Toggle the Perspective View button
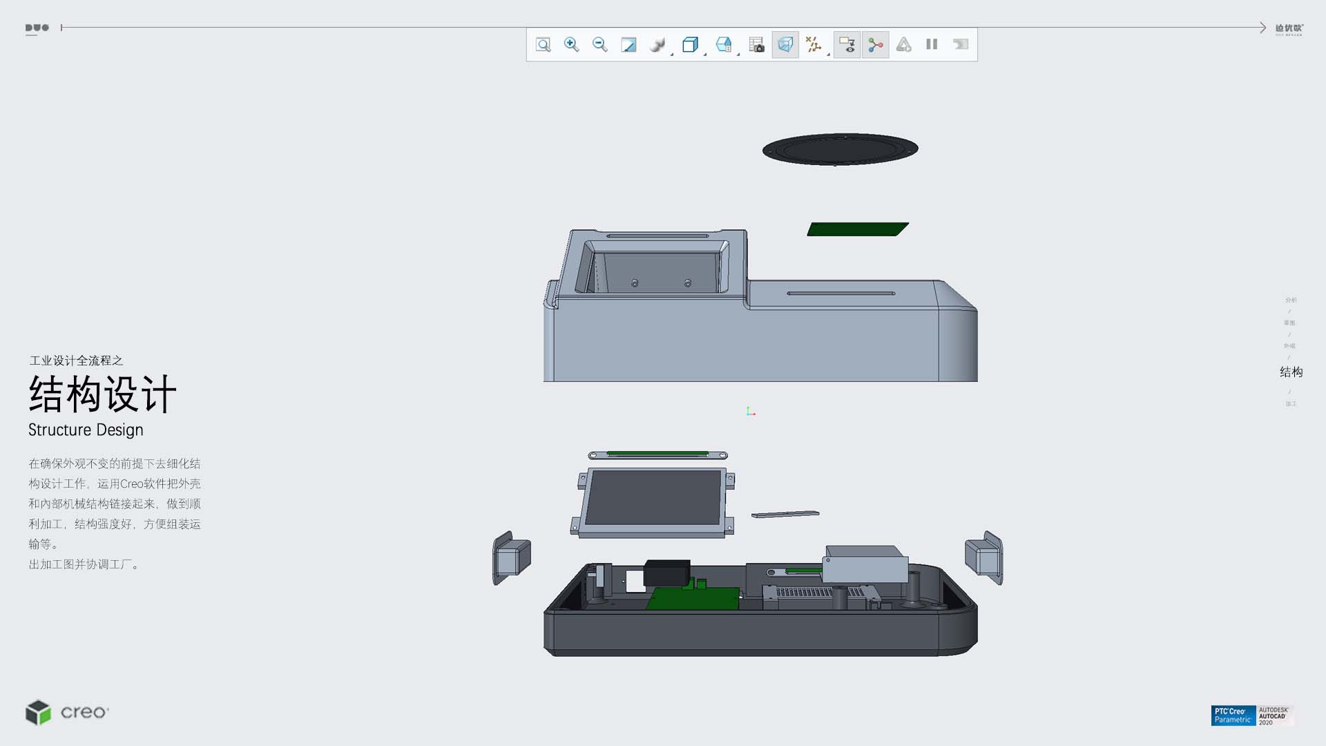 click(x=785, y=45)
